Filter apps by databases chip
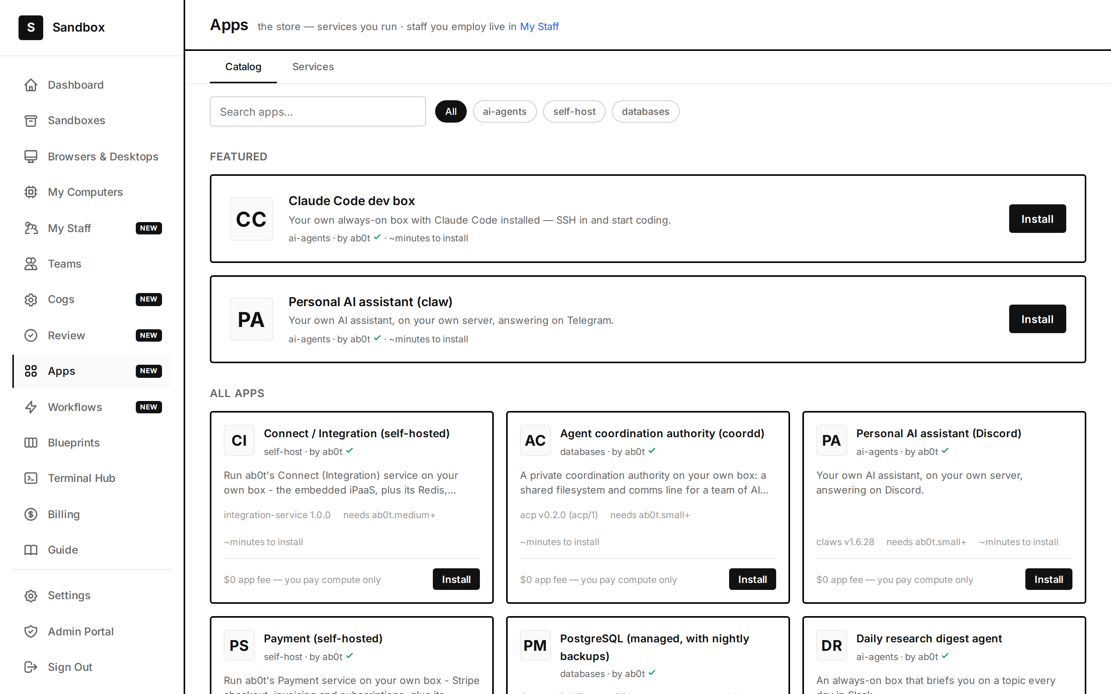This screenshot has height=694, width=1111. coord(645,111)
